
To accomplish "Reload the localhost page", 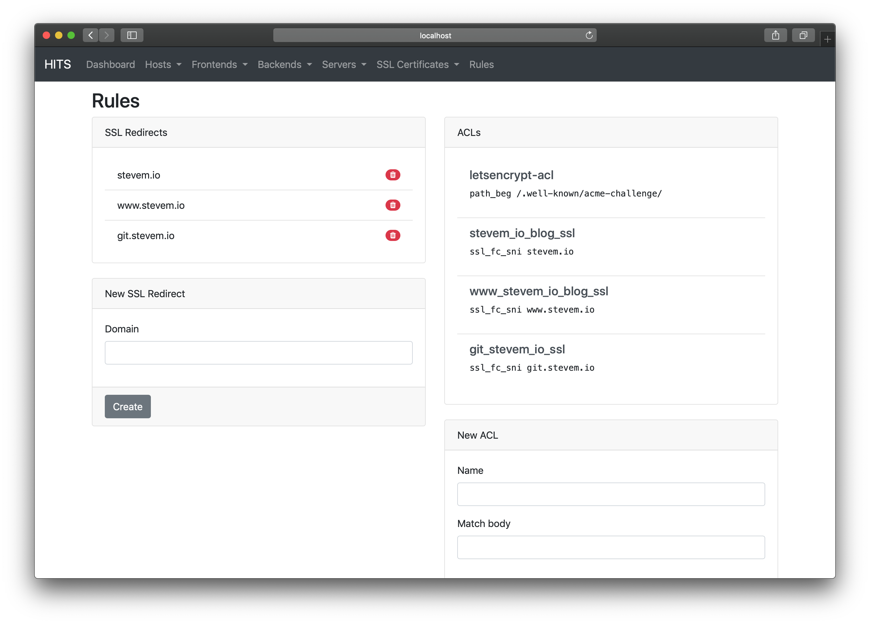I will (x=589, y=35).
